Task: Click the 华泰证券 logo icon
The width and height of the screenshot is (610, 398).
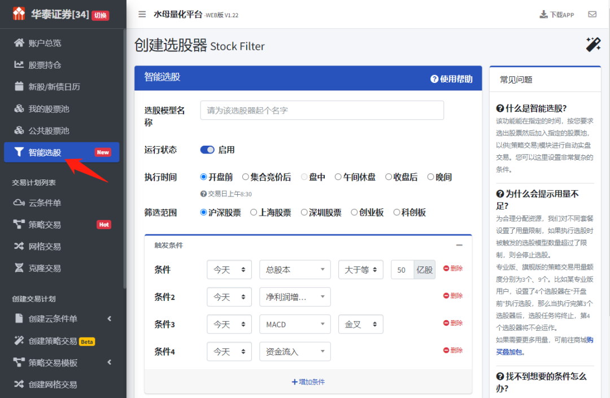Action: (x=19, y=14)
